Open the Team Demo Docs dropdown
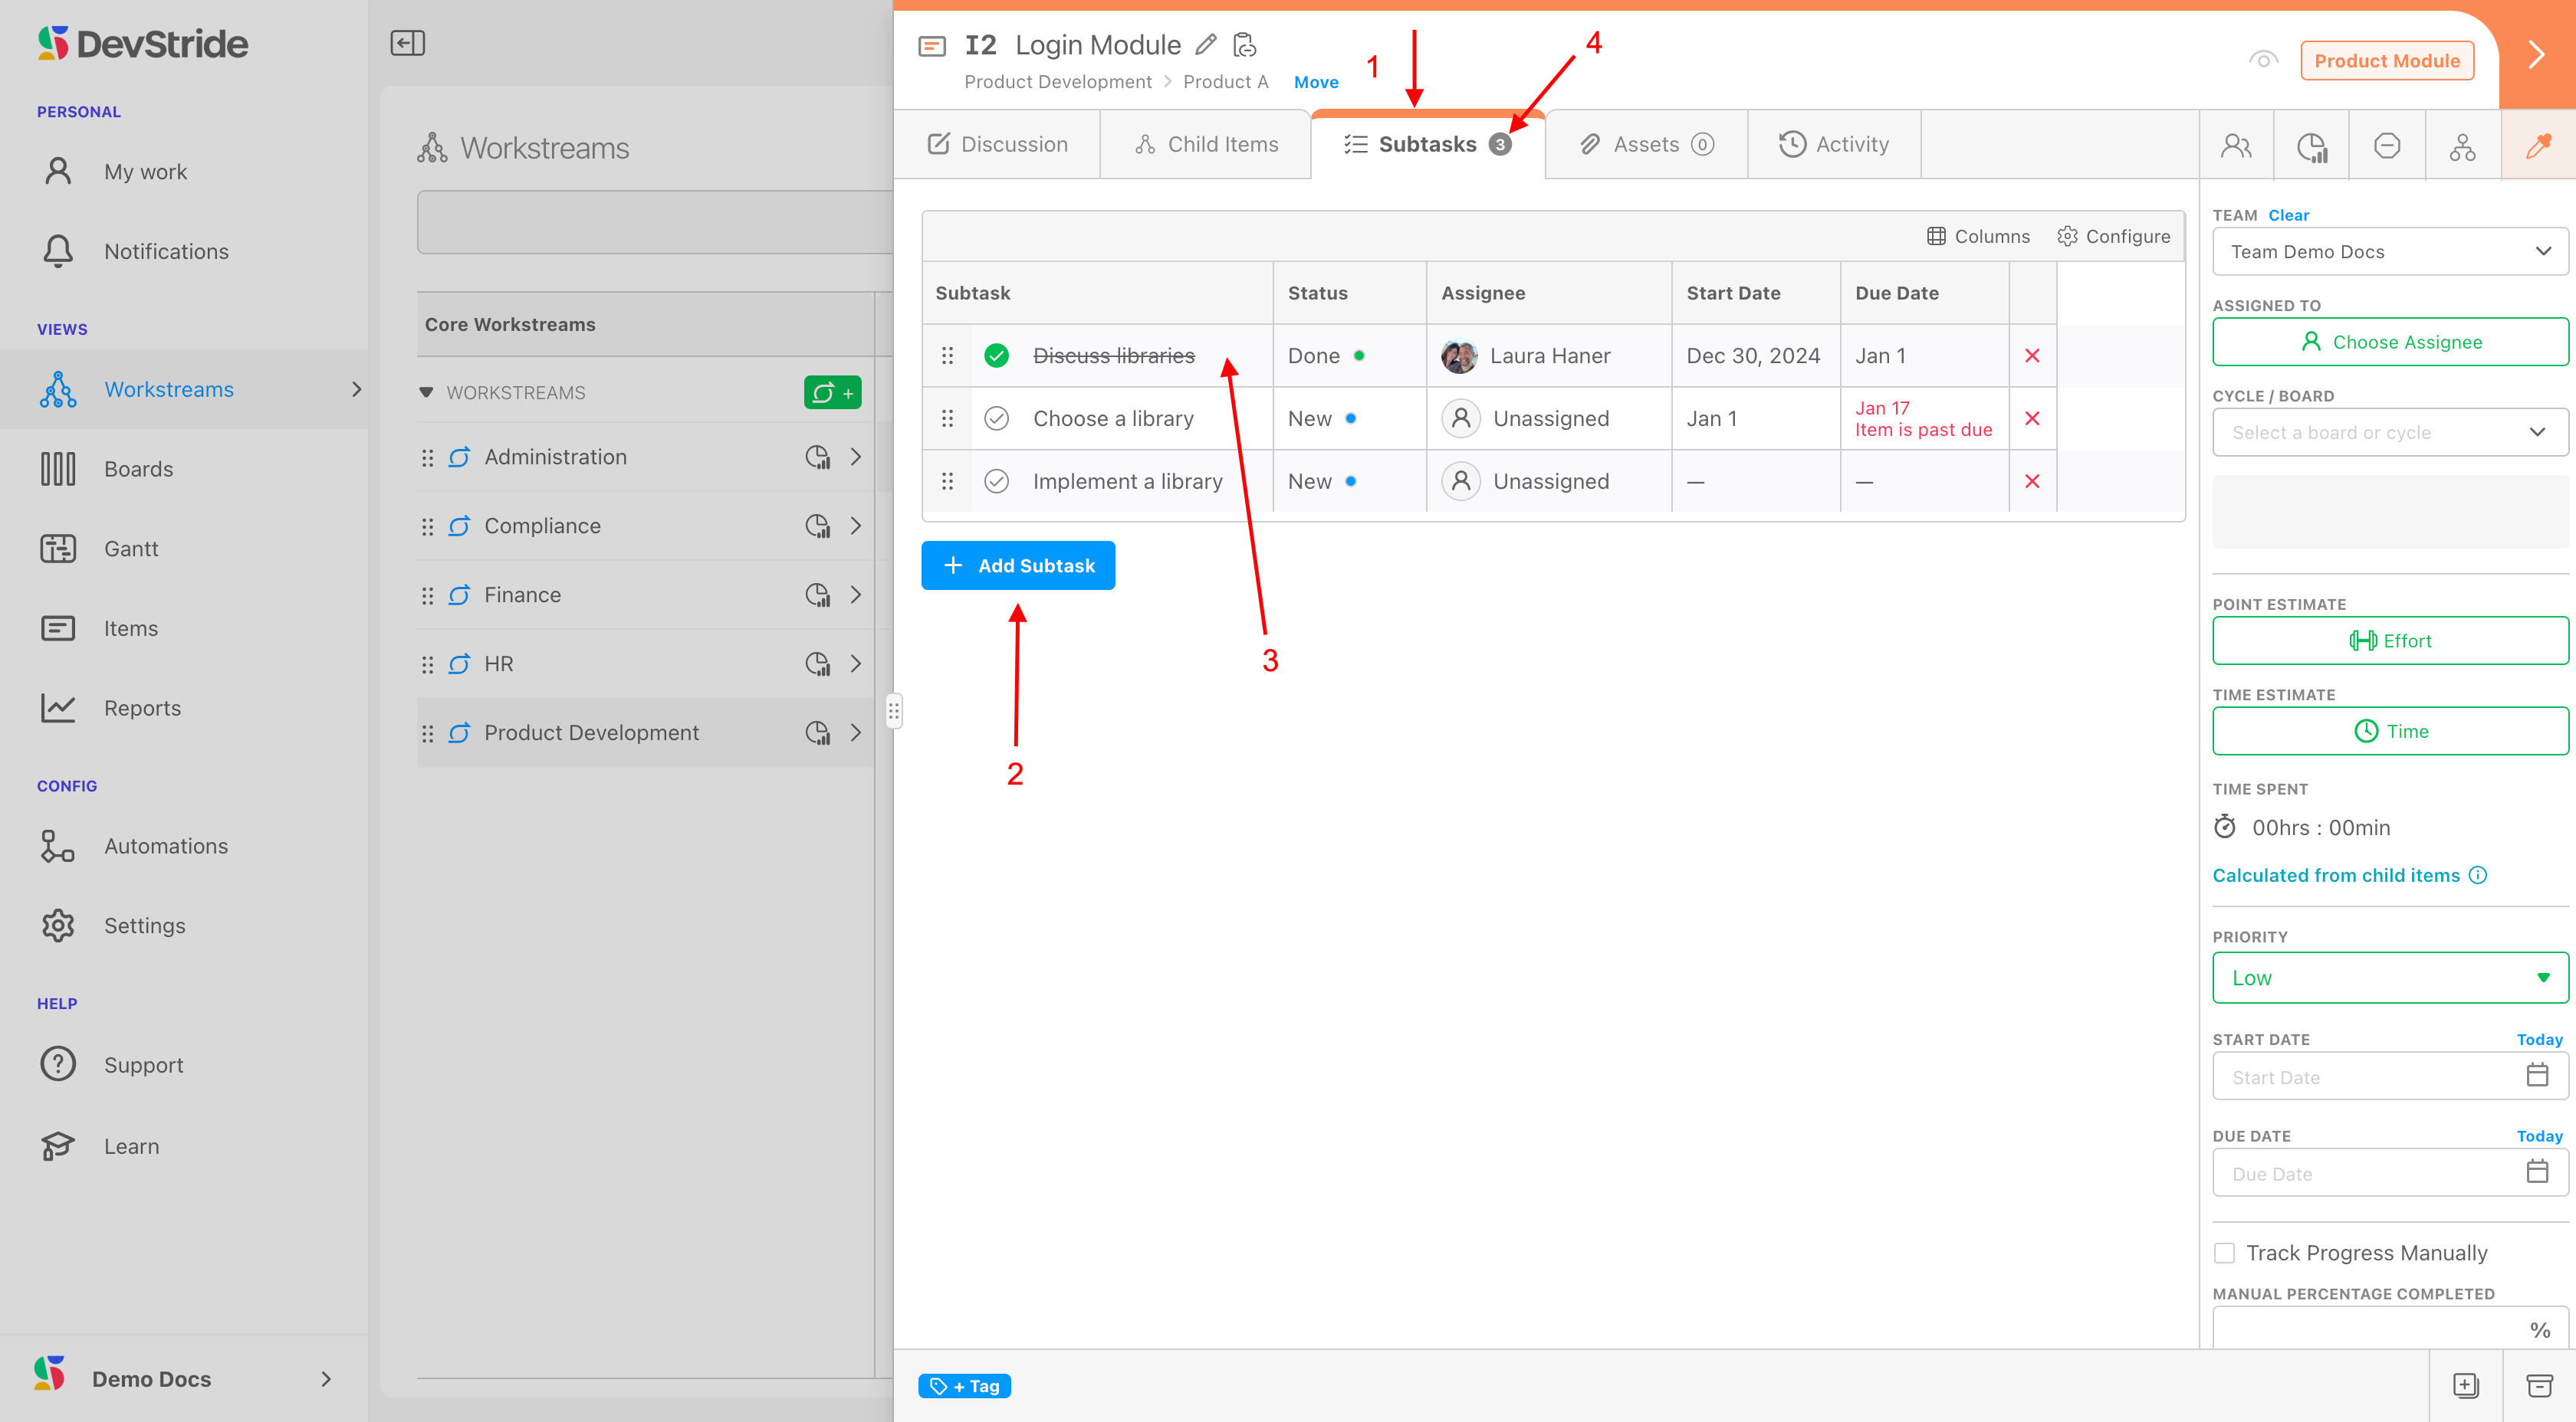Viewport: 2576px width, 1422px height. tap(2389, 252)
